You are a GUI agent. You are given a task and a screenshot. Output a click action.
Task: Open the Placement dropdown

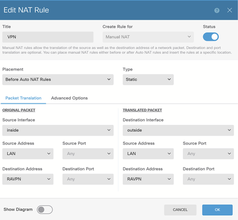click(x=58, y=80)
